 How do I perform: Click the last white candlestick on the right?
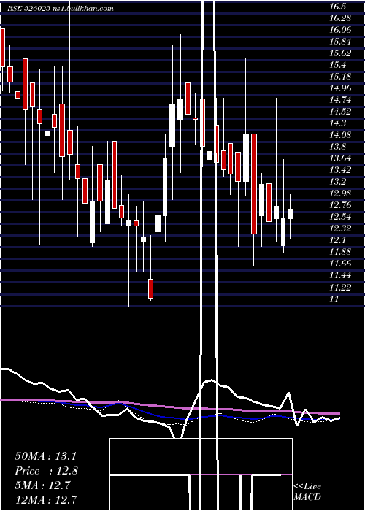tap(290, 214)
